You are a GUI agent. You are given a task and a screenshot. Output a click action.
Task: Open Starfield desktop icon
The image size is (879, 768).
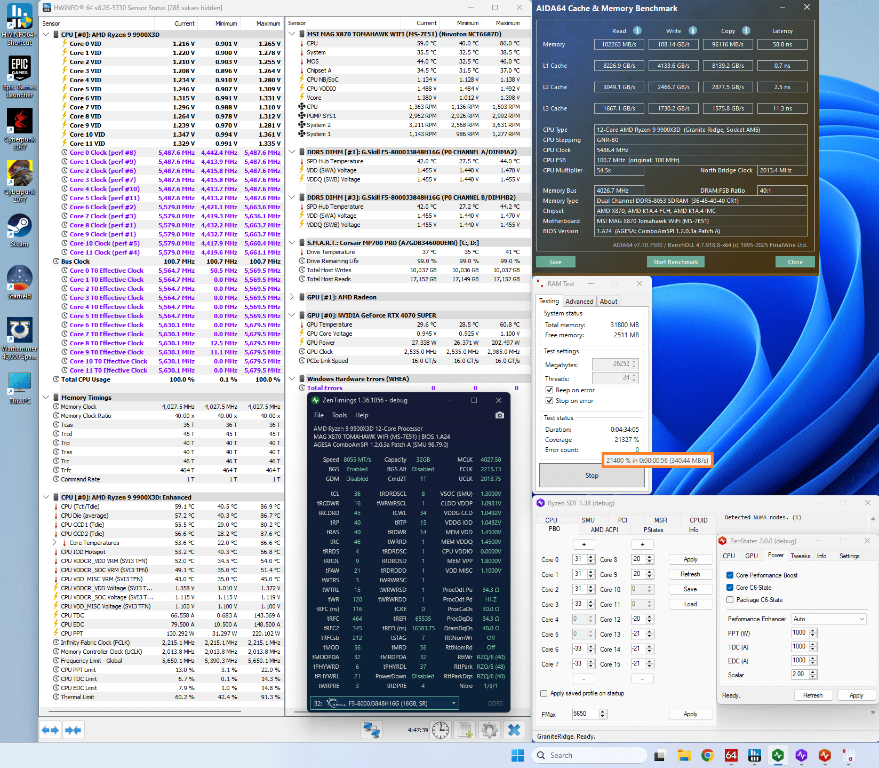tap(20, 282)
